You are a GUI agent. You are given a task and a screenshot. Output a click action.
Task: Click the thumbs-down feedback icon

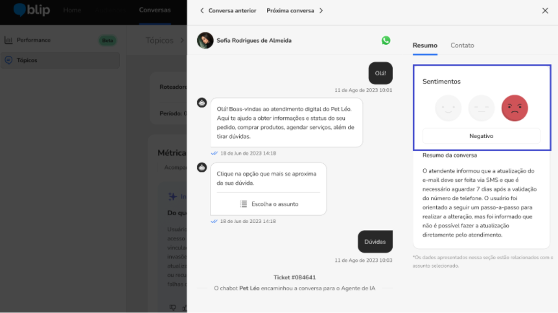pyautogui.click(x=172, y=307)
